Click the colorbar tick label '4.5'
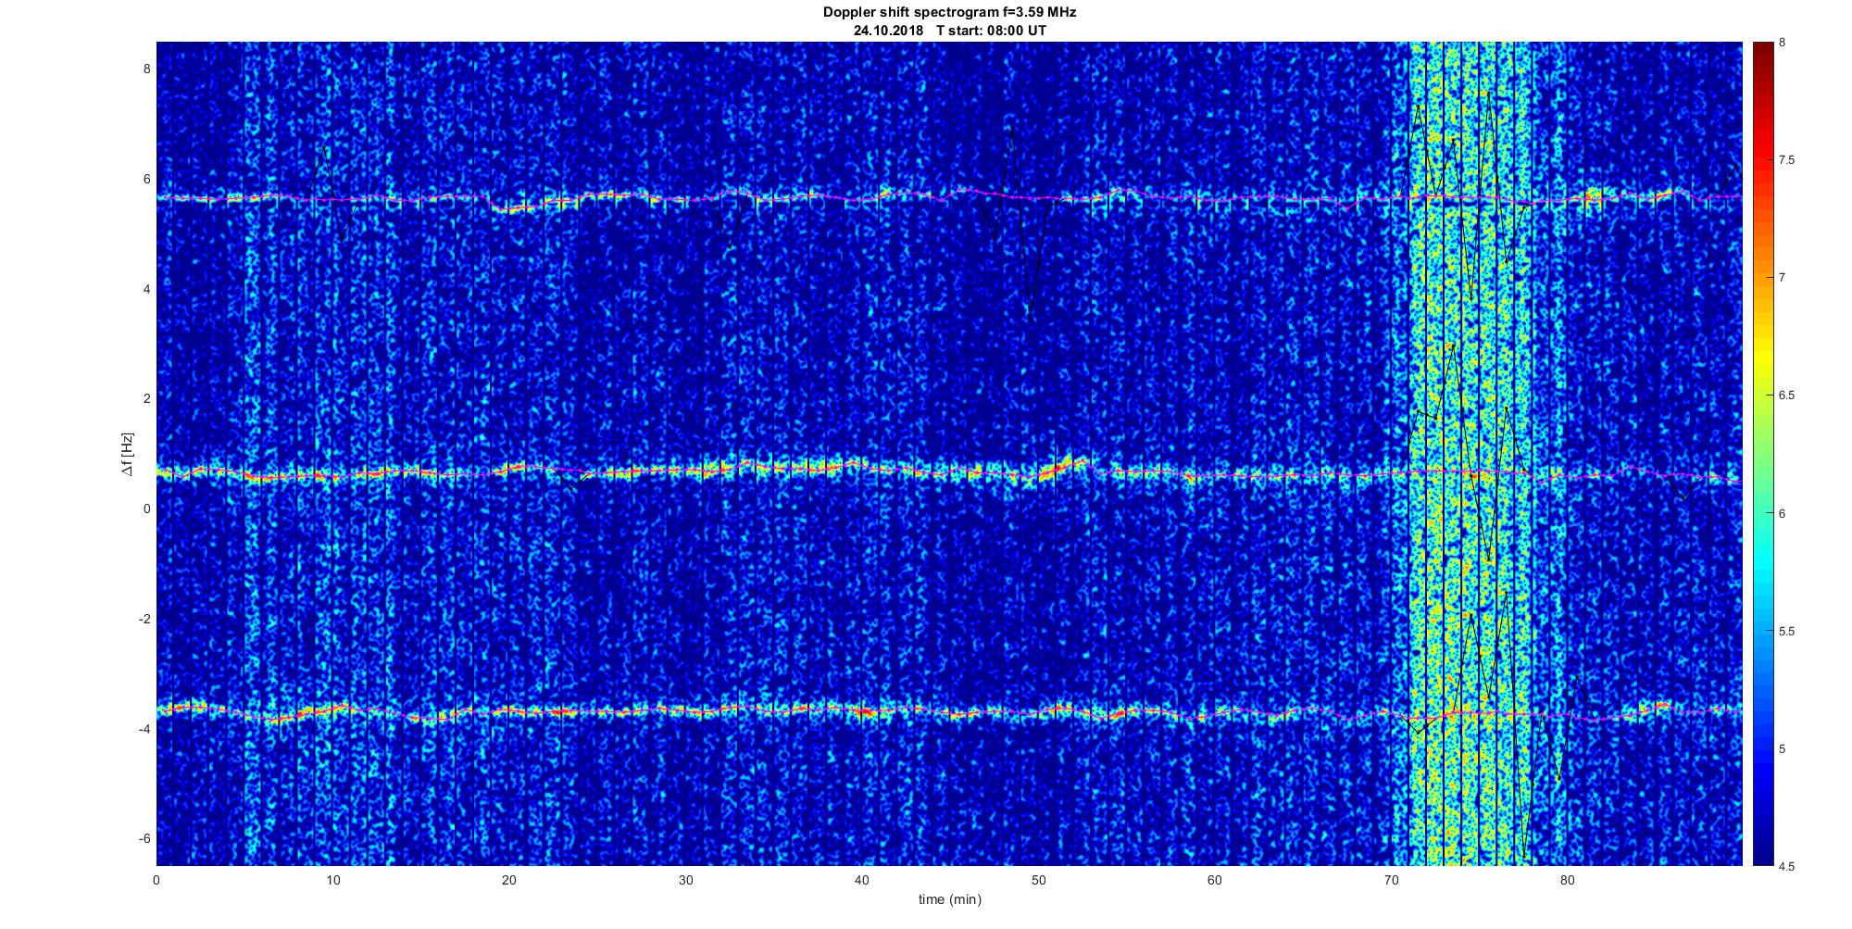 pyautogui.click(x=1786, y=867)
